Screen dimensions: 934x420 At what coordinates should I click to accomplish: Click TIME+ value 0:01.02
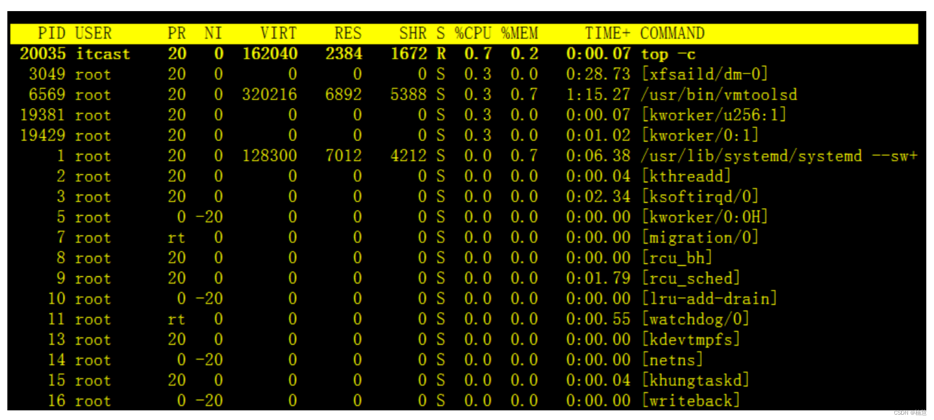tap(598, 135)
